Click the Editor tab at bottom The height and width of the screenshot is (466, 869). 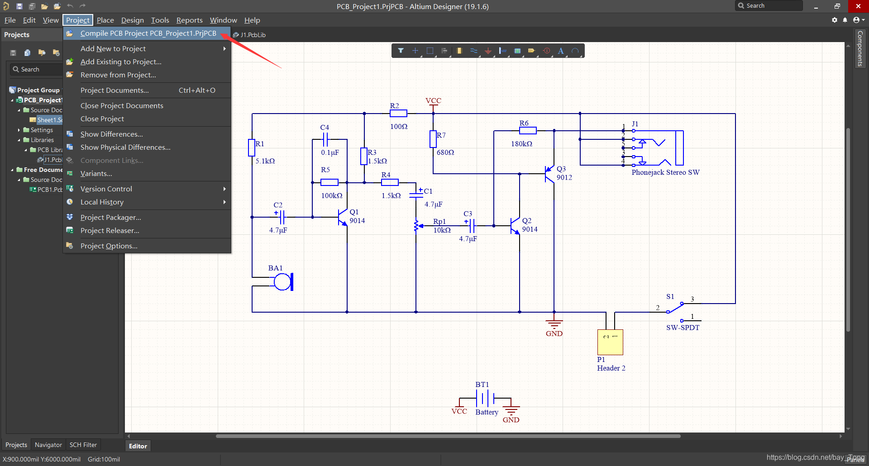pyautogui.click(x=138, y=446)
